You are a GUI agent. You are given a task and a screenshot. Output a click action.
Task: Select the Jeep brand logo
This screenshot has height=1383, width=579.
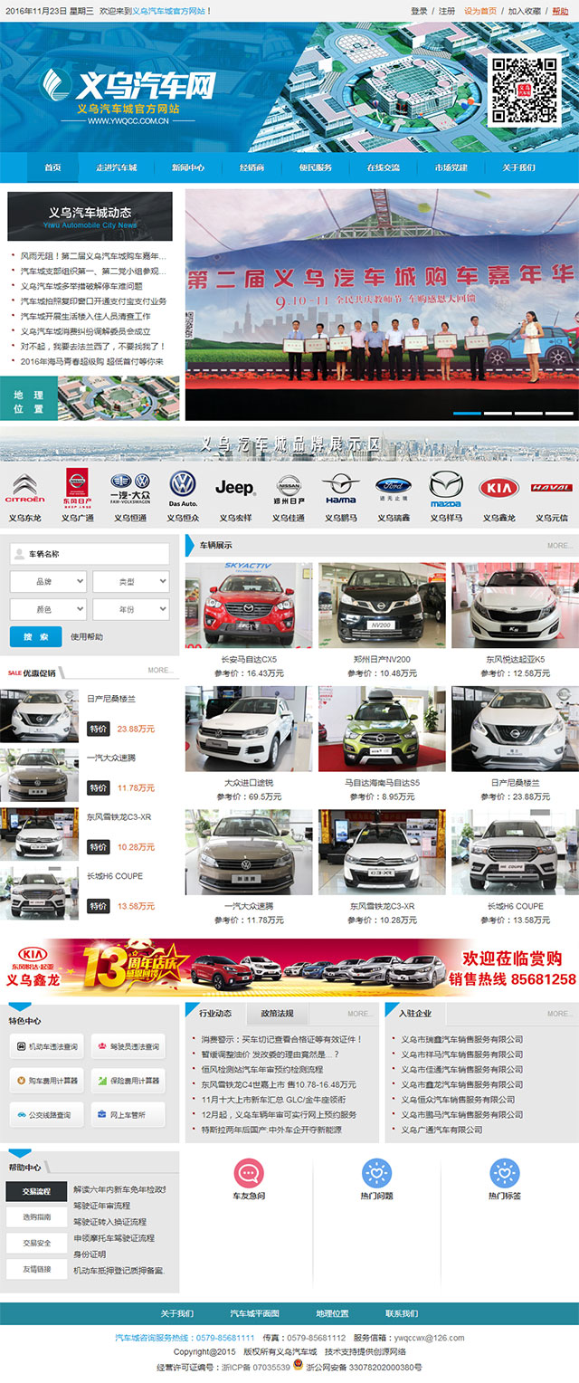tap(235, 489)
